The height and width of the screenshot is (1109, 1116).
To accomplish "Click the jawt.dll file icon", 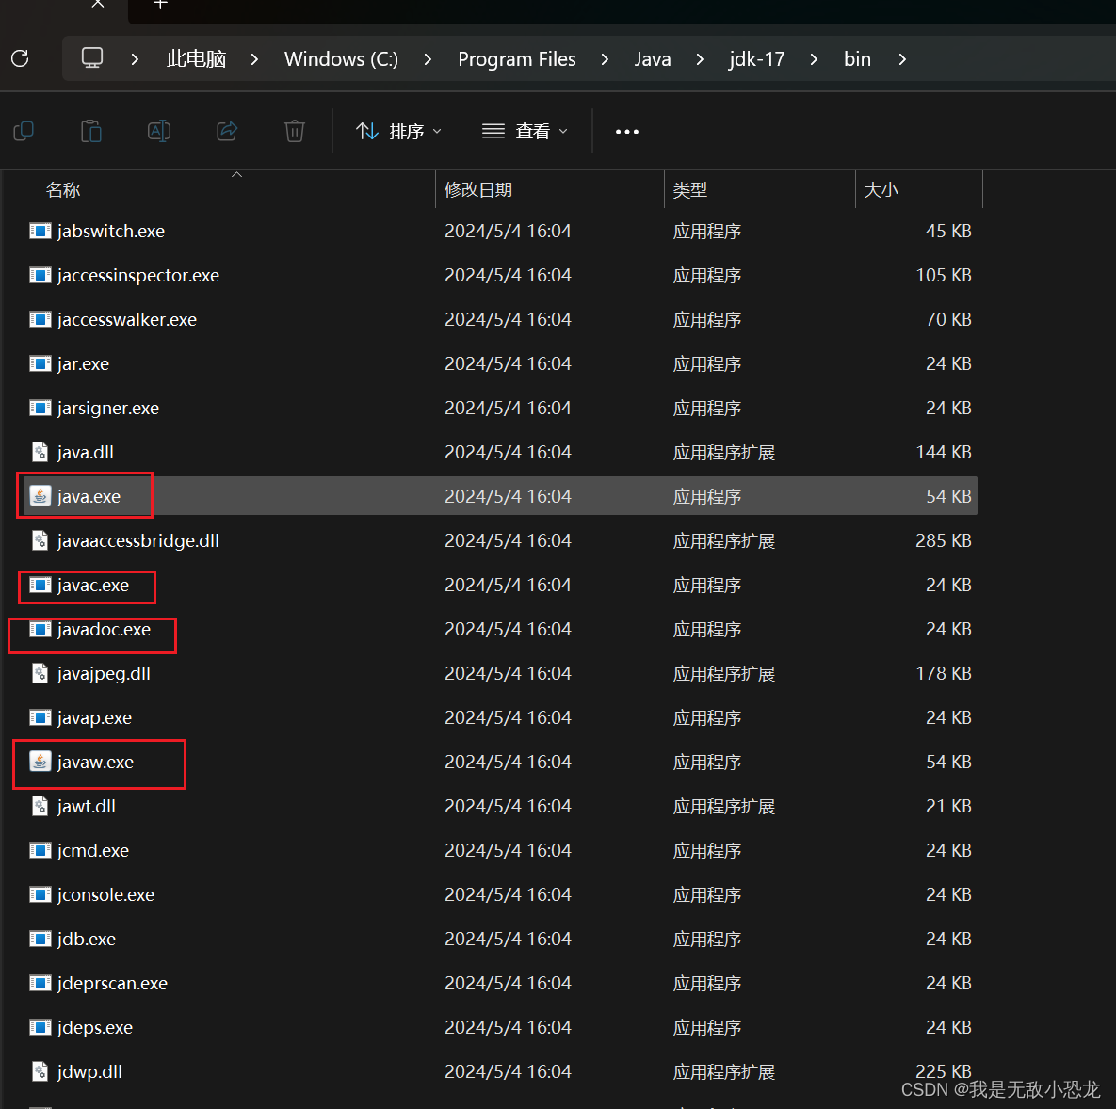I will (40, 806).
